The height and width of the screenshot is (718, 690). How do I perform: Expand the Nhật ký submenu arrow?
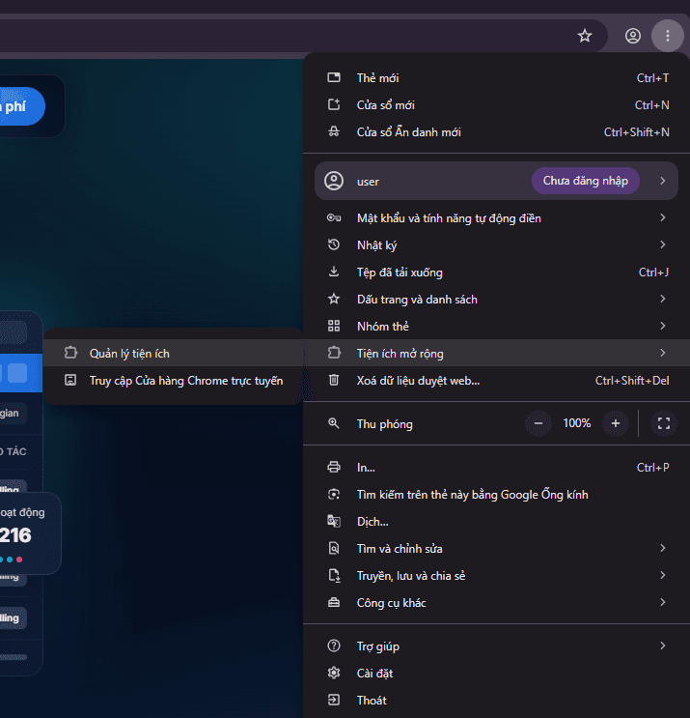pyautogui.click(x=663, y=244)
